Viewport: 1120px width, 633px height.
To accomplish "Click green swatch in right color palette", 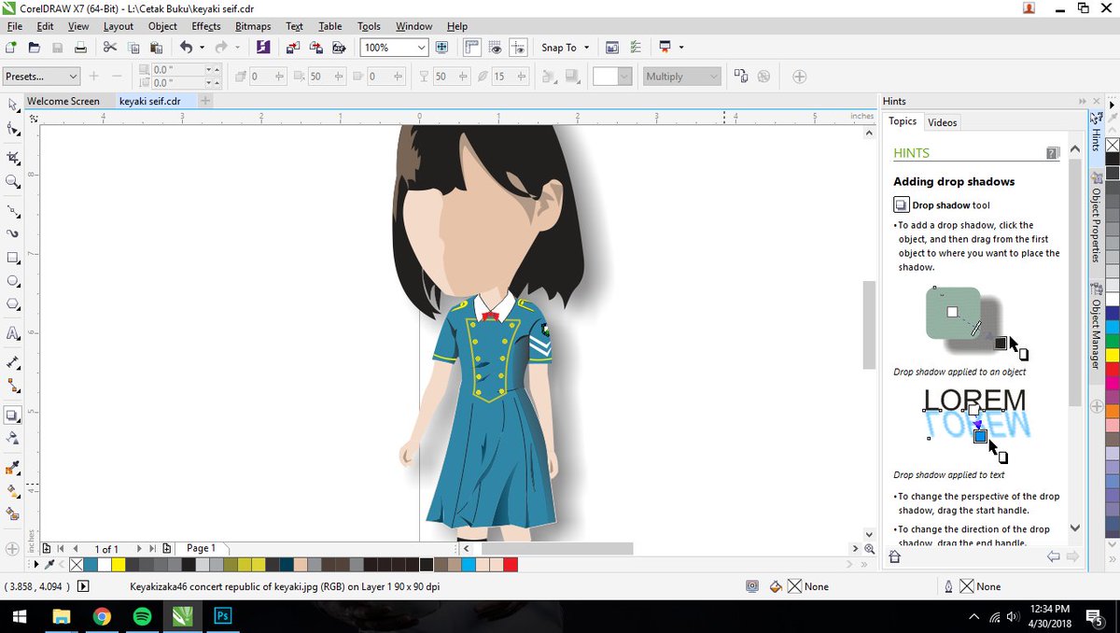I will [1113, 342].
